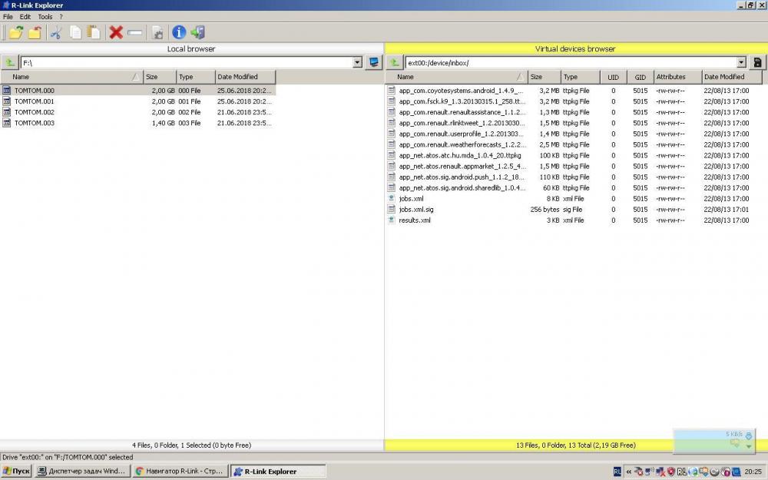Open the ? help menu

pos(61,17)
